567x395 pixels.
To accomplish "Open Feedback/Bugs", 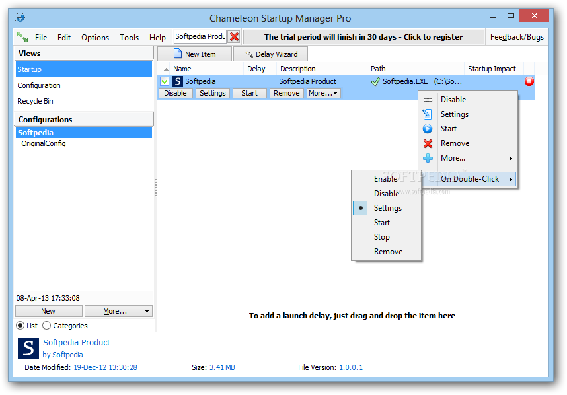I will point(517,37).
